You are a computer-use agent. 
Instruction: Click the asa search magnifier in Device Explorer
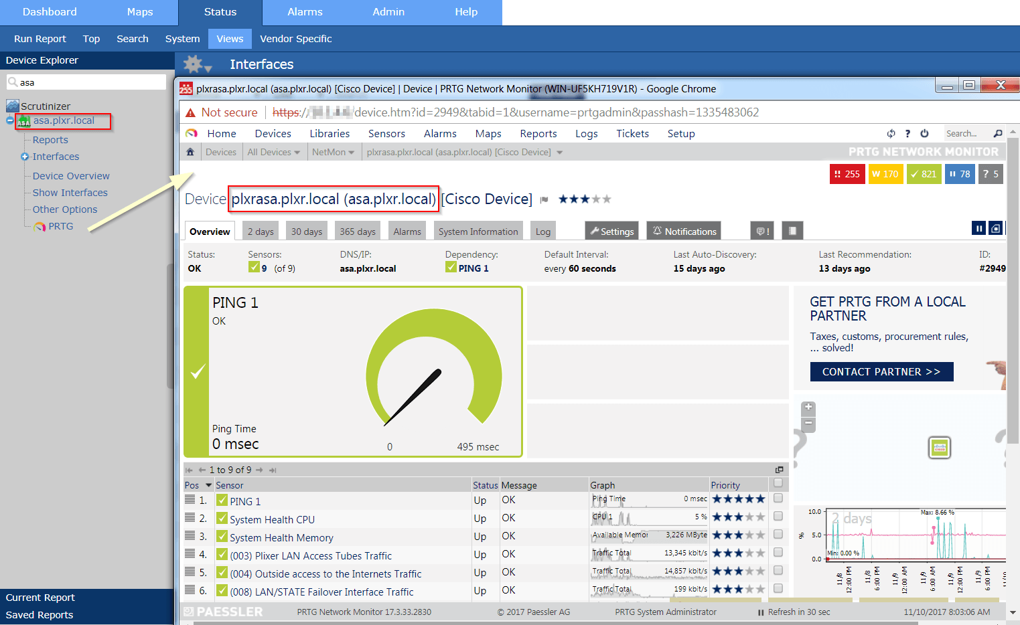coord(13,82)
